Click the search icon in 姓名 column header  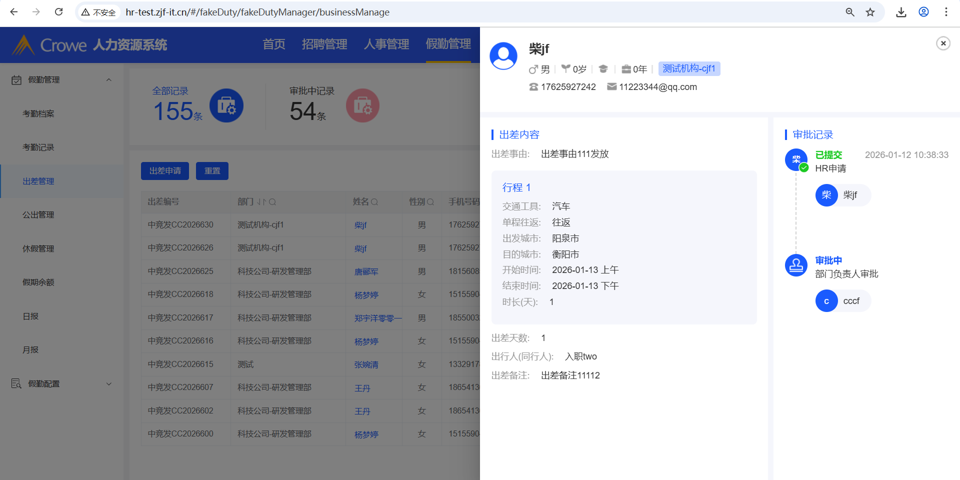point(374,202)
